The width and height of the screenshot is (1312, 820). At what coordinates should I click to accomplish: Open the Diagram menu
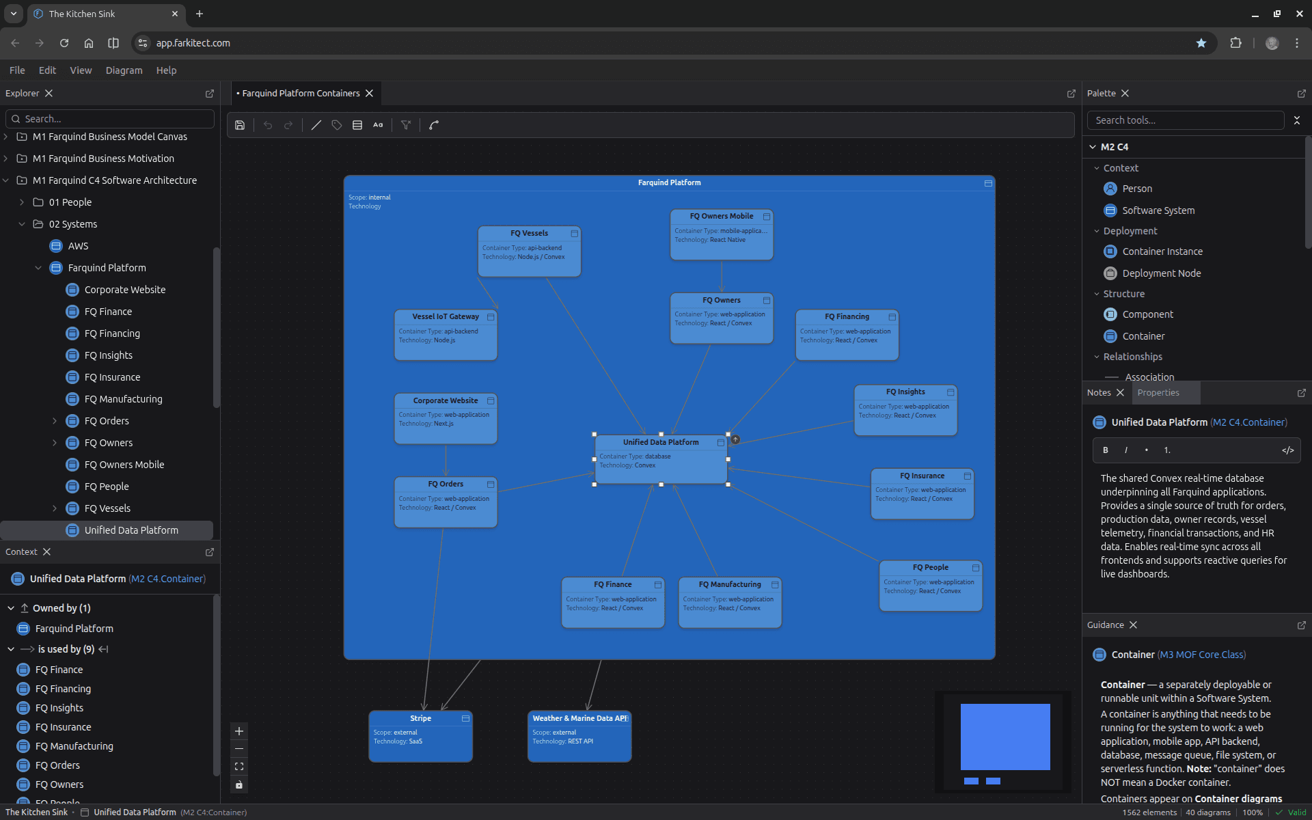124,70
